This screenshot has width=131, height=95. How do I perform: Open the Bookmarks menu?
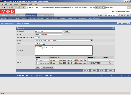click(x=24, y=4)
